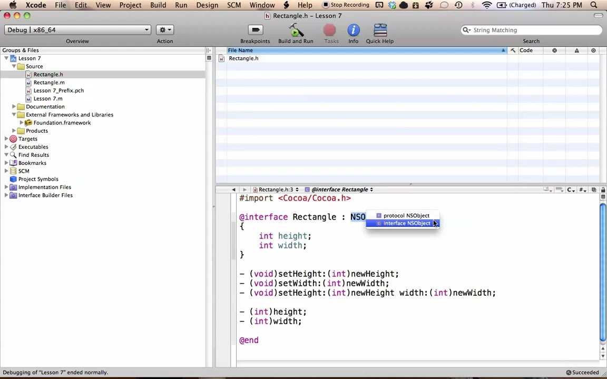Choose 'interface NSObject' from the completion list

click(x=403, y=223)
